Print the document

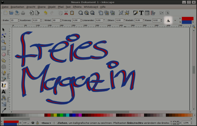(x=23, y=13)
